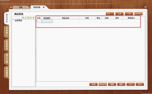Click the green plus add-category icon
Viewport: 152px width, 94px height.
23,17
